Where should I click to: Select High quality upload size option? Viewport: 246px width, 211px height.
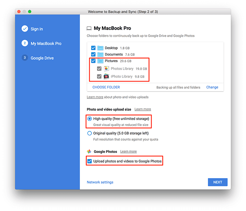(89, 119)
